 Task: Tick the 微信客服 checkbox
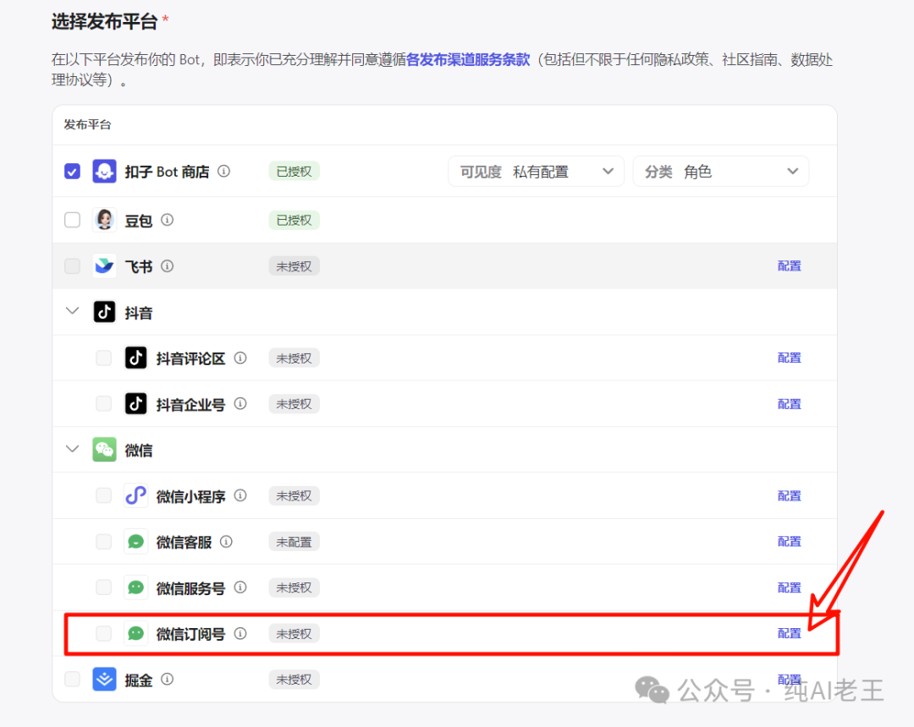point(104,541)
